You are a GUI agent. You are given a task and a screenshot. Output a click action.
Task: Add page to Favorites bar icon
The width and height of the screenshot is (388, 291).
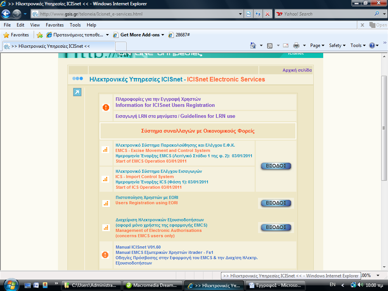coord(39,35)
